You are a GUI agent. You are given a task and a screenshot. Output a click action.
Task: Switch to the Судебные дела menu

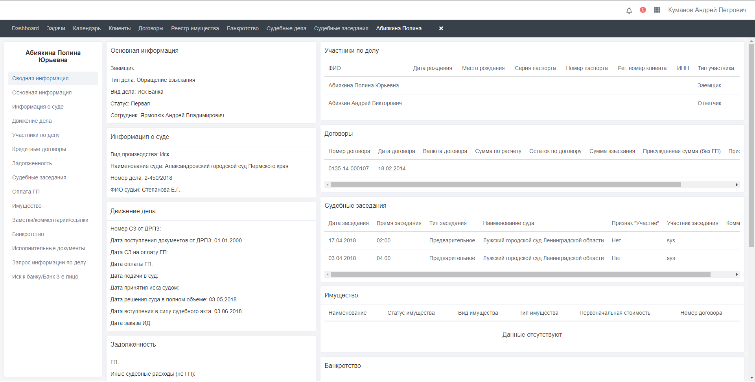click(286, 28)
